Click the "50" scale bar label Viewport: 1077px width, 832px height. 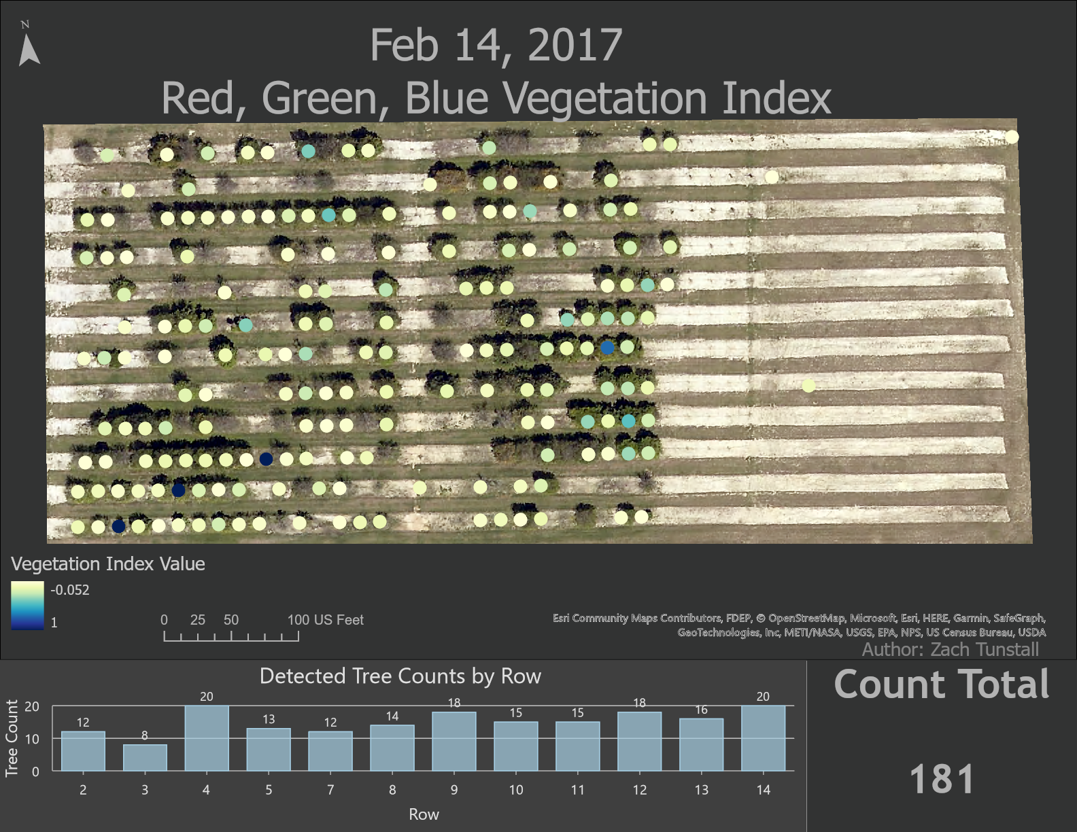[x=231, y=620]
